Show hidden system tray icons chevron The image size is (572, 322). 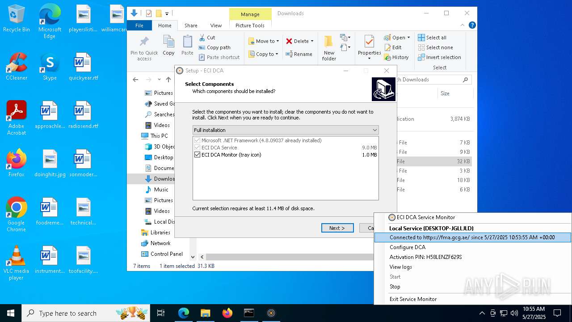(x=482, y=313)
